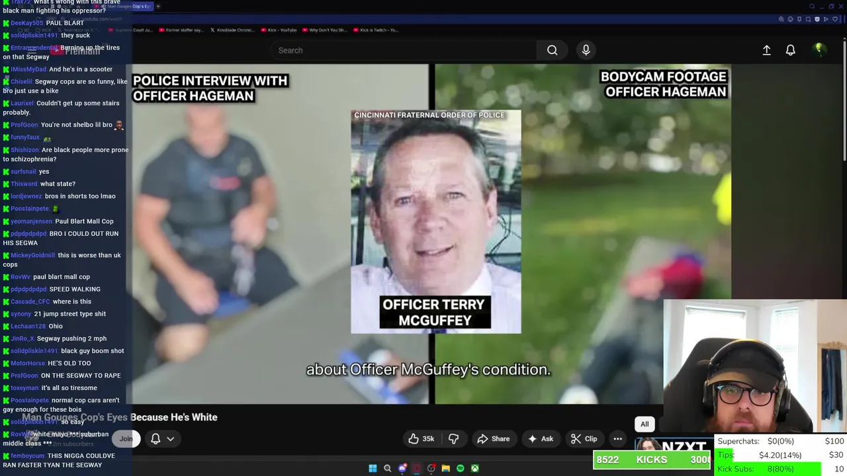Click the Ask button under video
This screenshot has height=476, width=847.
tap(540, 438)
